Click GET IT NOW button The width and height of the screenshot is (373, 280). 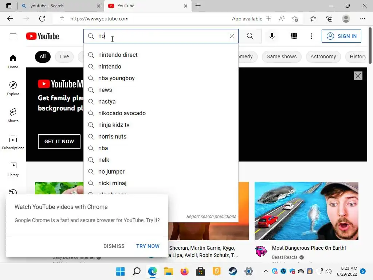click(59, 141)
